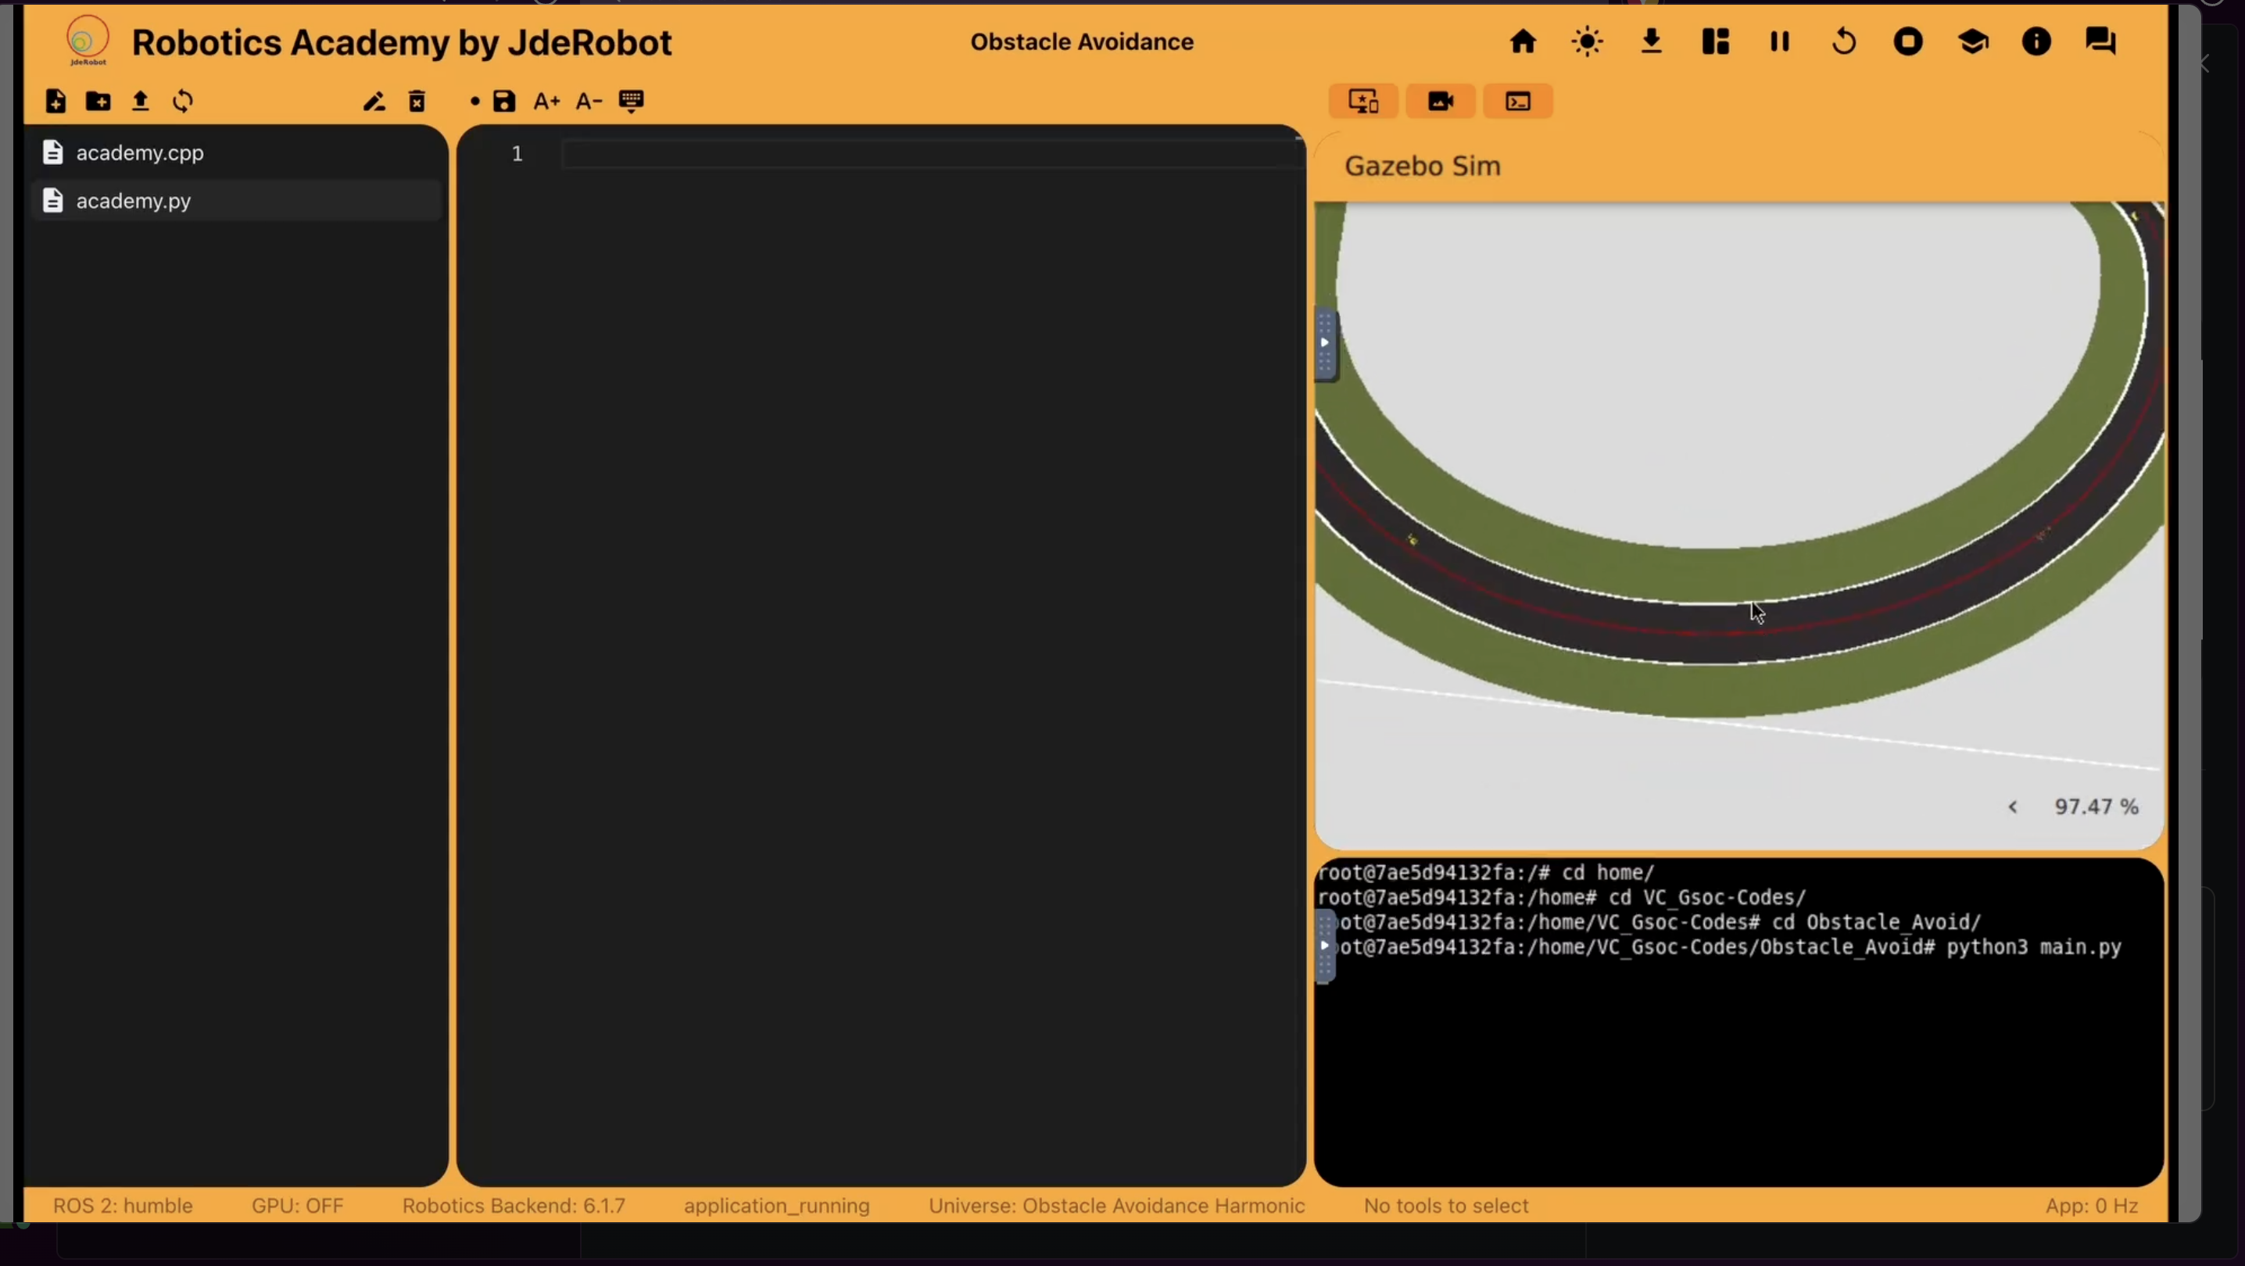2245x1266 pixels.
Task: Increase editor font size with A+
Action: pos(546,101)
